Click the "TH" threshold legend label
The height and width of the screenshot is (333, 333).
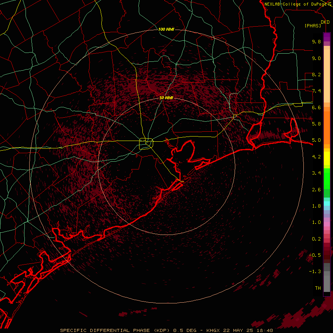(x=318, y=288)
